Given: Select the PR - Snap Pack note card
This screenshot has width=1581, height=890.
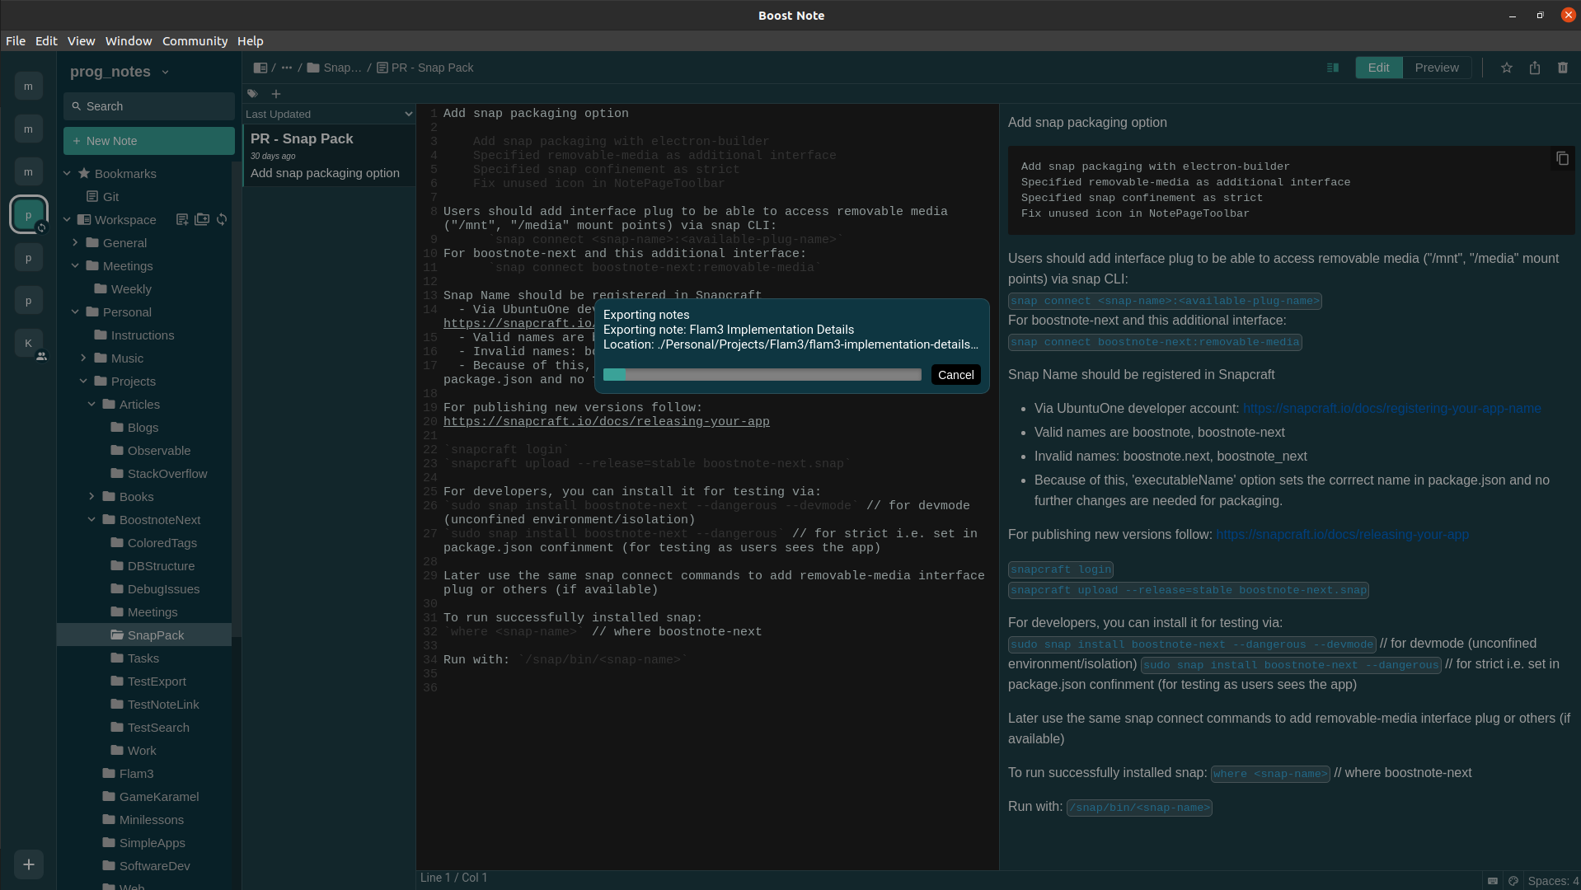Looking at the screenshot, I should (x=329, y=156).
